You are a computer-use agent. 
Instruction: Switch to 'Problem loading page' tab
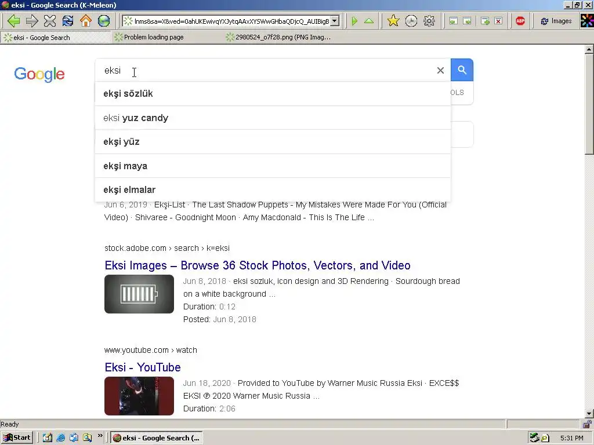[166, 38]
